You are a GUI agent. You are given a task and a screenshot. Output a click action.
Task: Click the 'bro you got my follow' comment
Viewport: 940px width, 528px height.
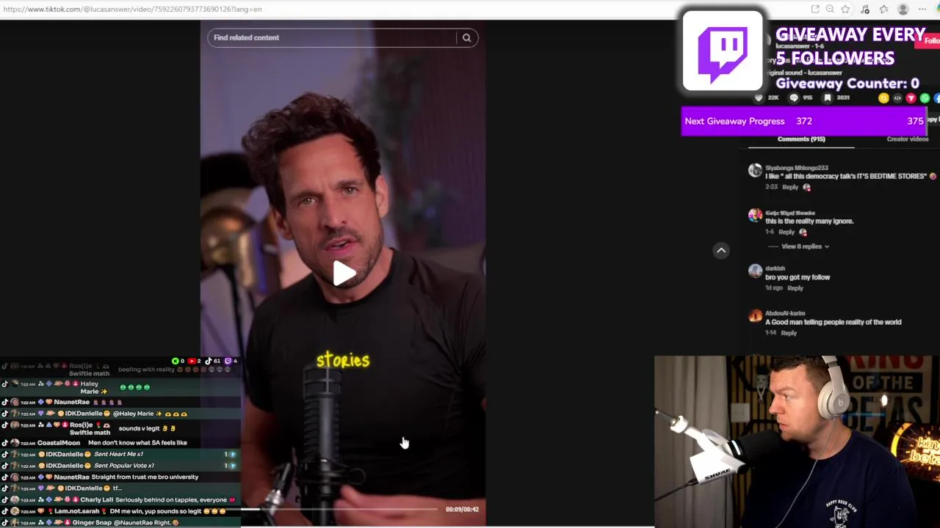coord(798,277)
